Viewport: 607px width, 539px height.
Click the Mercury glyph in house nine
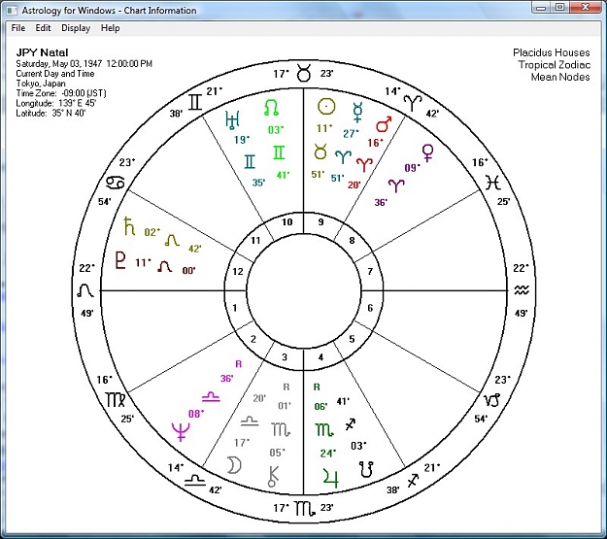coord(357,113)
